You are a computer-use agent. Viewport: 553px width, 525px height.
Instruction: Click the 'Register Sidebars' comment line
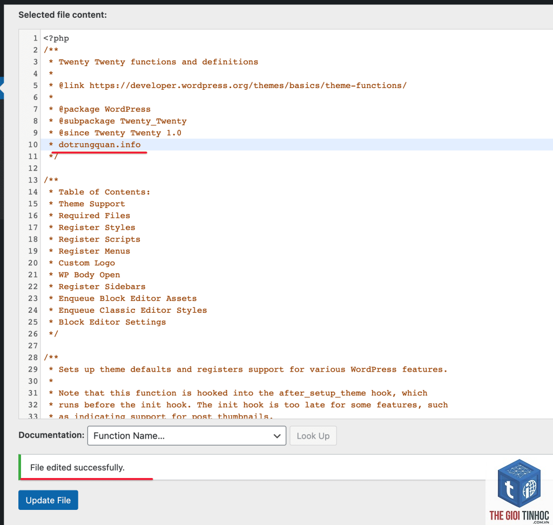coord(102,286)
